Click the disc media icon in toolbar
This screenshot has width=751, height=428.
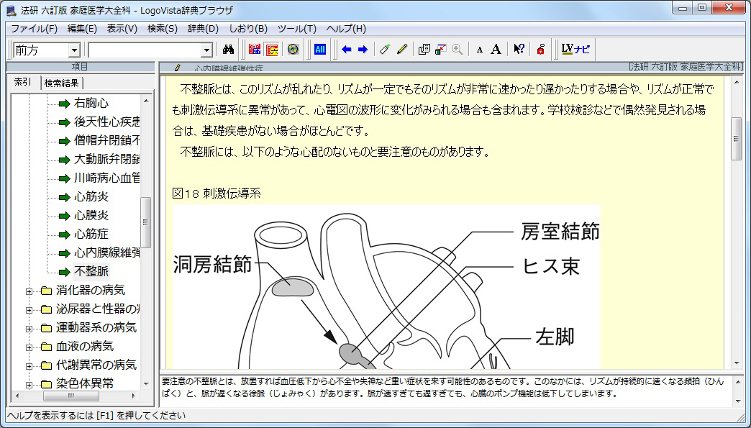click(292, 50)
